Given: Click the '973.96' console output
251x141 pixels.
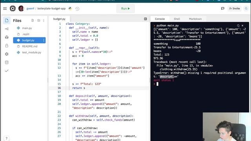Looking at the screenshot, I should (158, 58).
